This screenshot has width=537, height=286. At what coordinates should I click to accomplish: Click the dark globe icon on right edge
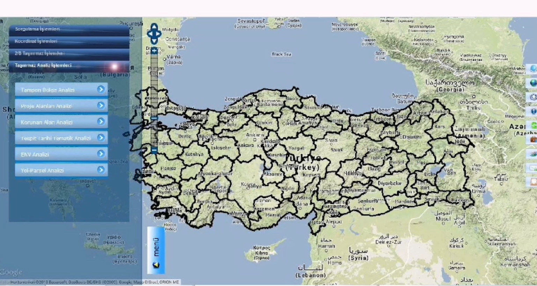[x=533, y=83]
